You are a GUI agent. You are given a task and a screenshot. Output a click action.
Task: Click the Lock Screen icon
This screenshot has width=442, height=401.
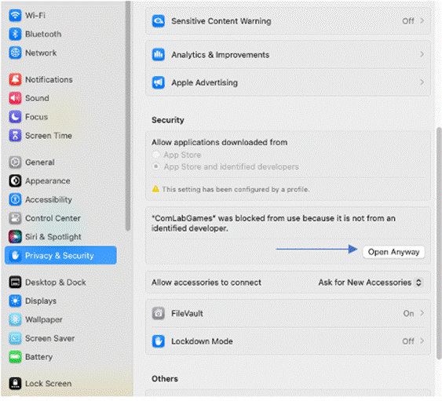point(15,384)
